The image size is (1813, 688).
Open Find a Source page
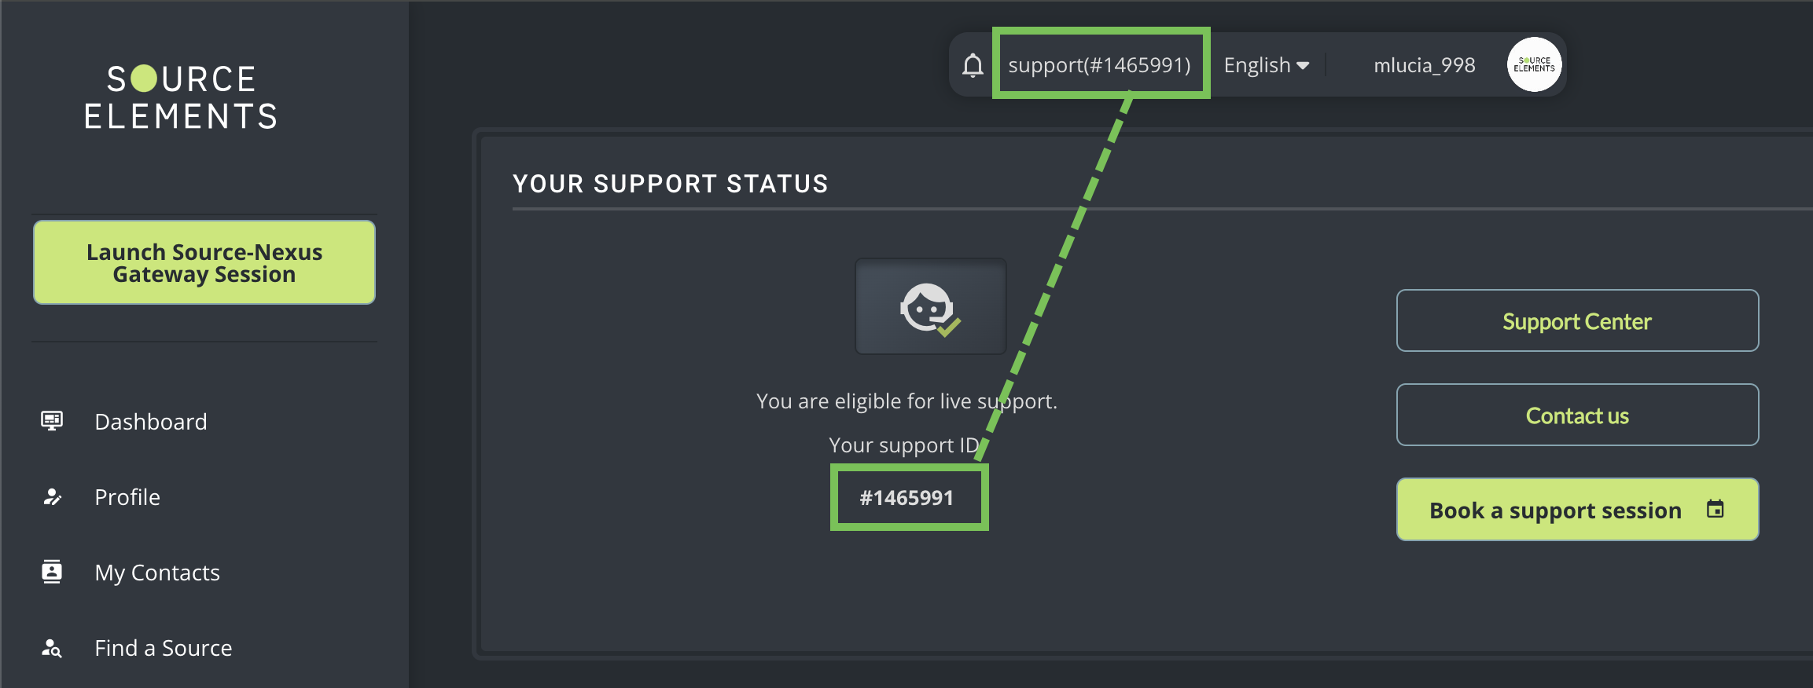[x=164, y=648]
